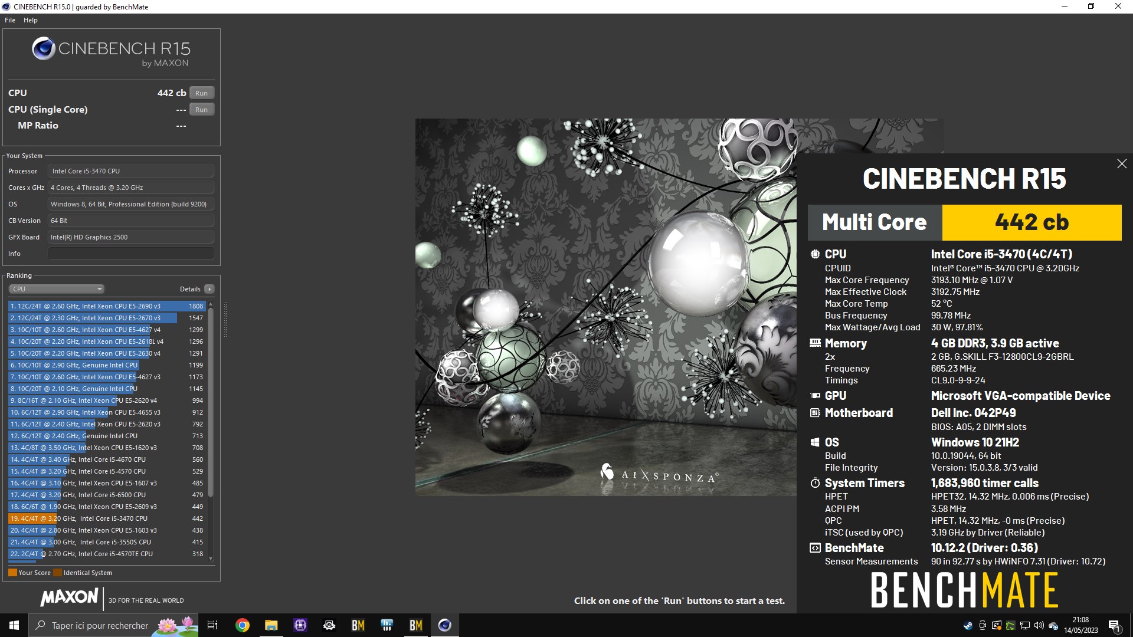Select ranking row Xeon E5-2618L v4
This screenshot has height=637, width=1133.
(x=107, y=342)
